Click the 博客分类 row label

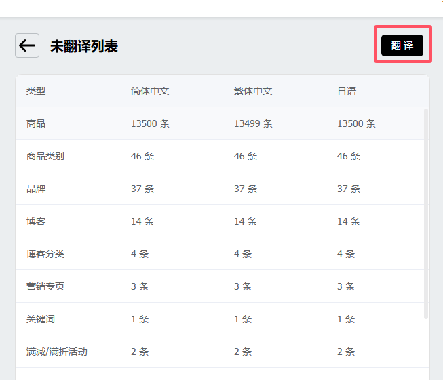(45, 254)
